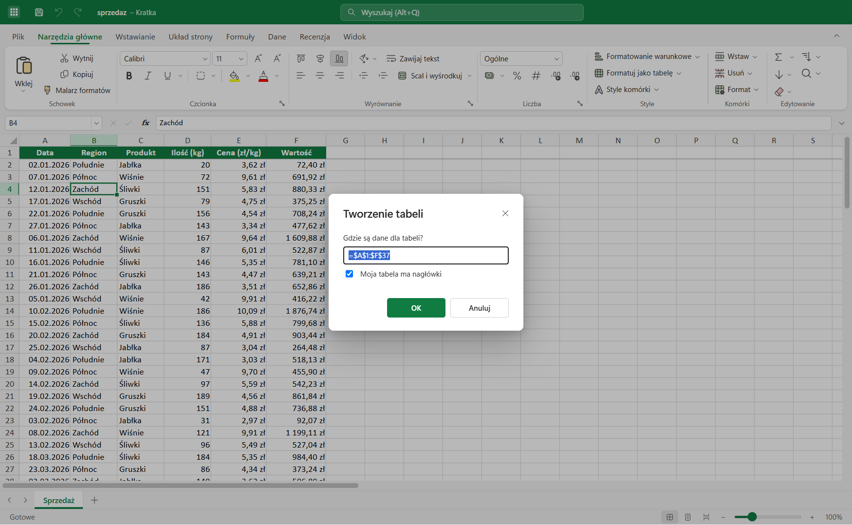Image resolution: width=852 pixels, height=525 pixels.
Task: Click the Find magnifier icon in Edytowanie
Action: click(806, 74)
